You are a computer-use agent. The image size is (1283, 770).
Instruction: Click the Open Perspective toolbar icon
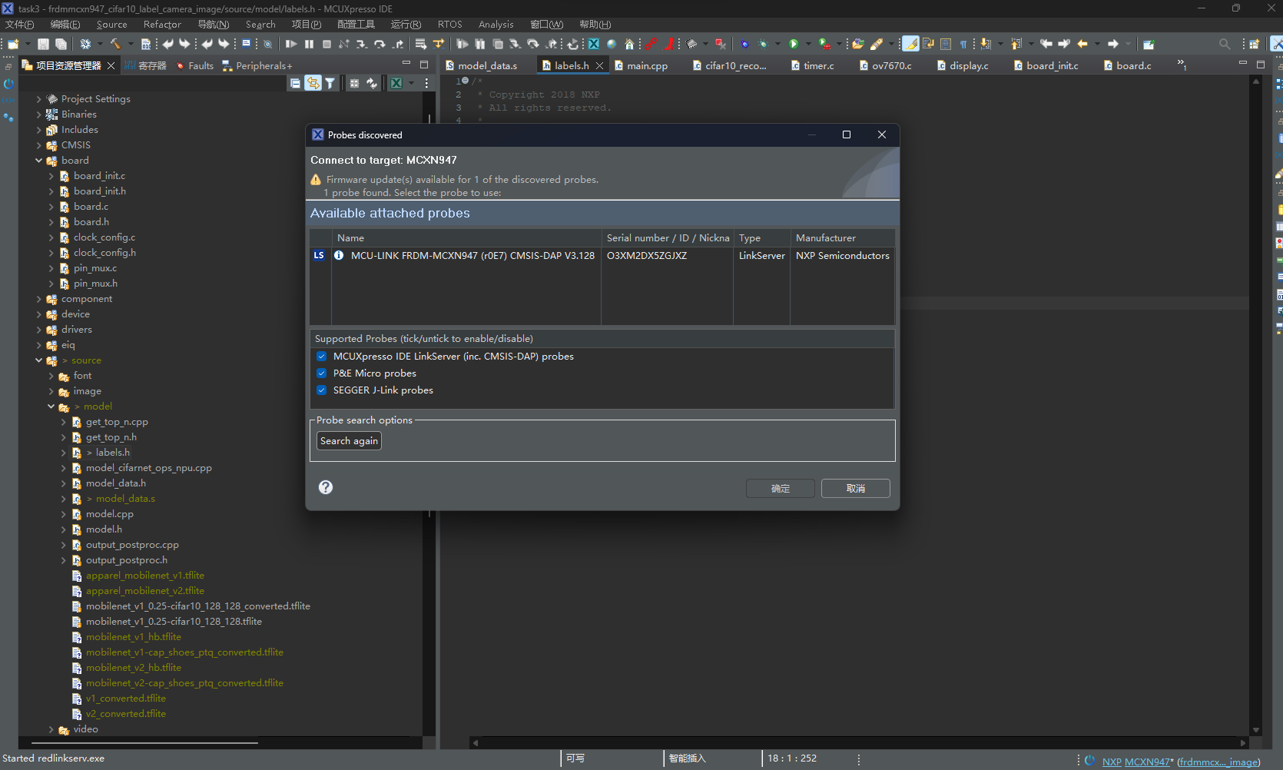1254,45
